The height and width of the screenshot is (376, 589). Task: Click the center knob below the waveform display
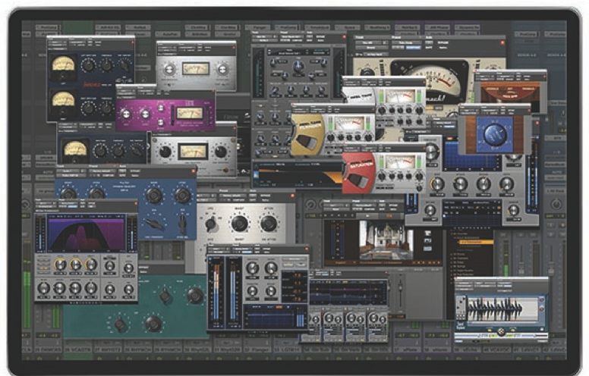click(501, 332)
